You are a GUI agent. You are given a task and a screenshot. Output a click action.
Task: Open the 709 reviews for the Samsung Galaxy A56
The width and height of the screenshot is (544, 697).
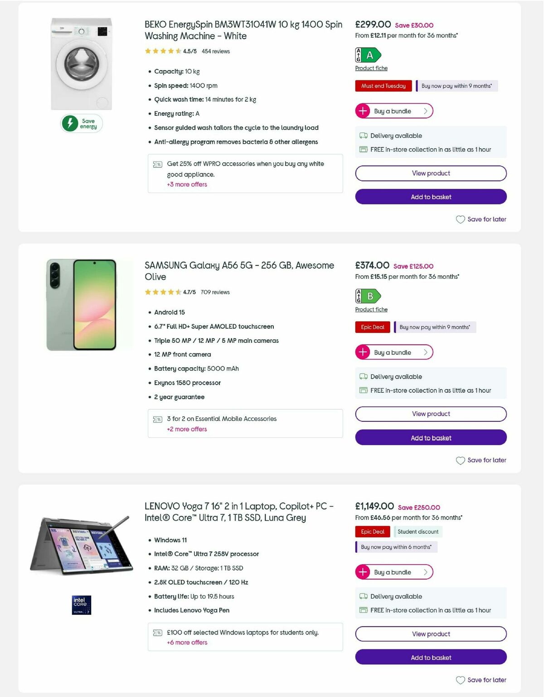pos(216,292)
